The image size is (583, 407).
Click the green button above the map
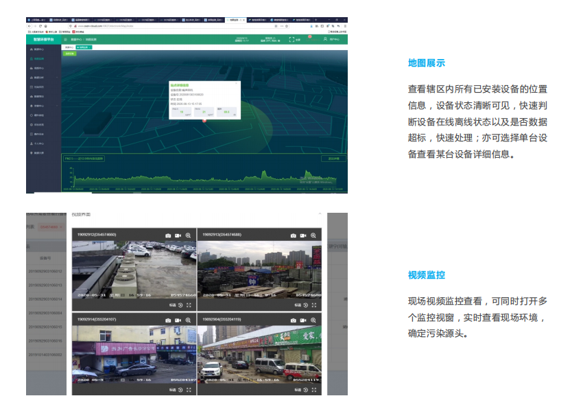(69, 54)
